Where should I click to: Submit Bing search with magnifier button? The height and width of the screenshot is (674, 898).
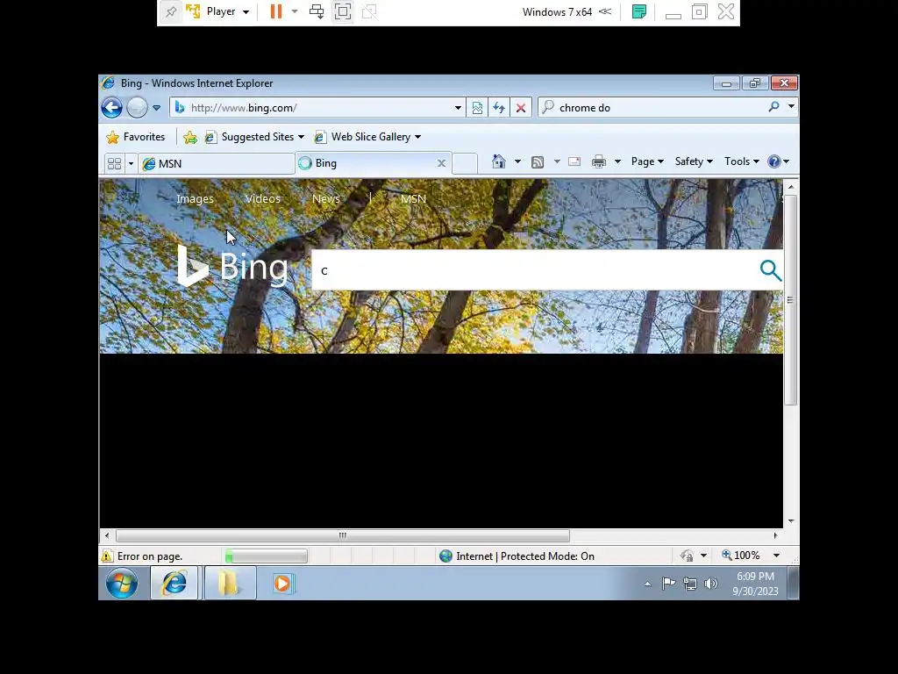click(770, 270)
